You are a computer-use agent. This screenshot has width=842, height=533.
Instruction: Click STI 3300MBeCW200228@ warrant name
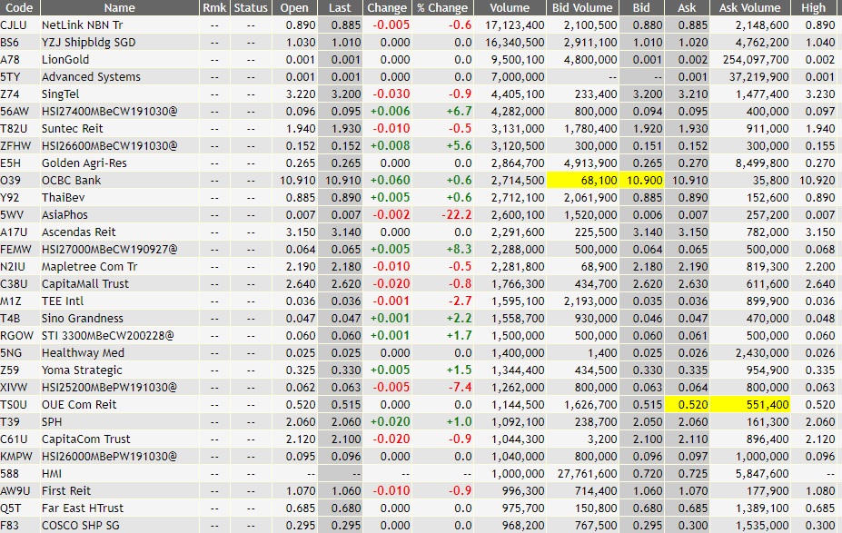click(x=108, y=335)
